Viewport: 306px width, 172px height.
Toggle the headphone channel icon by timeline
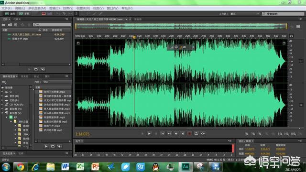(291, 36)
